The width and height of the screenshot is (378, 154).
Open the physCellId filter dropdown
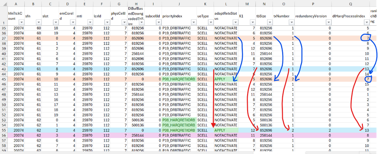124,22
